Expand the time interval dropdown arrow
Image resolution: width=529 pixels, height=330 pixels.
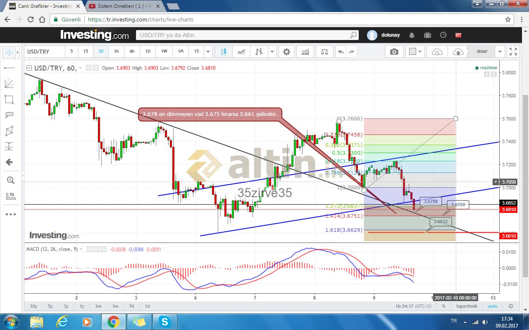[208, 52]
